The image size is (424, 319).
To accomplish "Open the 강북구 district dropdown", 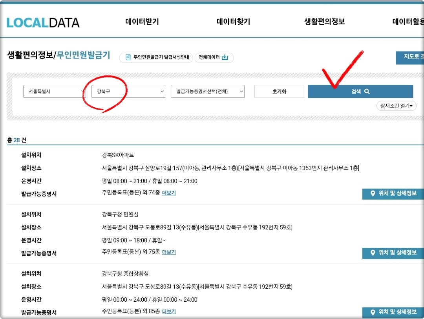I will coord(128,92).
